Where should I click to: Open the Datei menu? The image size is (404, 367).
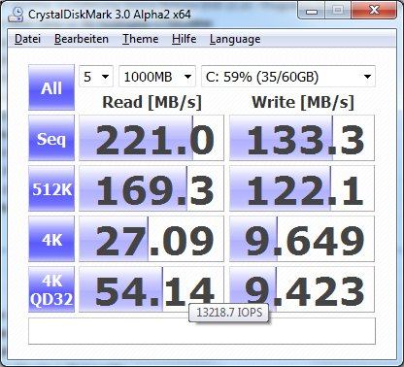tap(27, 39)
